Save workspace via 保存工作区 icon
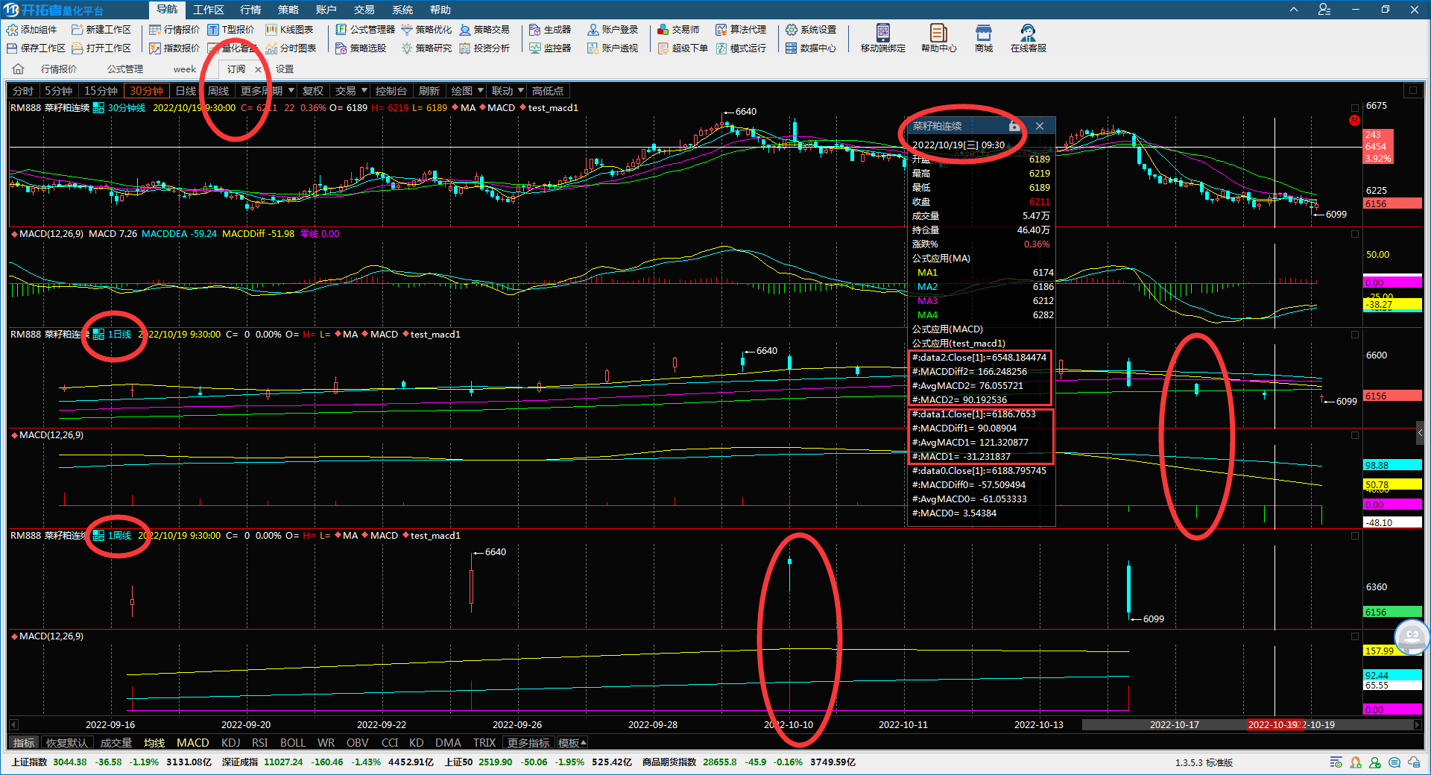This screenshot has width=1431, height=775. click(x=12, y=48)
